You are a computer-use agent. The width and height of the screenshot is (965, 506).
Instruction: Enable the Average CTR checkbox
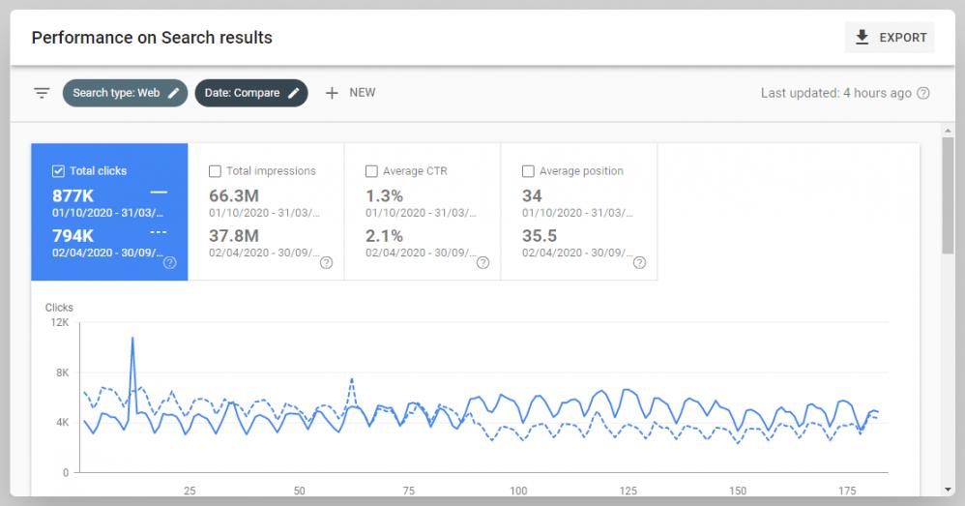coord(371,171)
